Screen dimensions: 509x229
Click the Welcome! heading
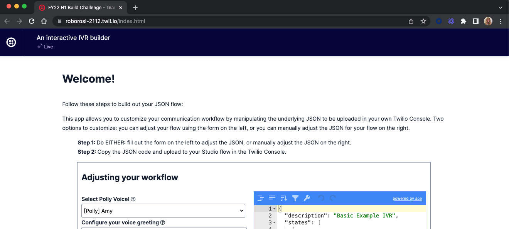pyautogui.click(x=89, y=79)
